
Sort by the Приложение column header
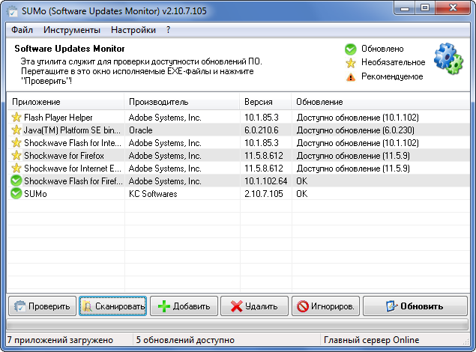[x=65, y=102]
